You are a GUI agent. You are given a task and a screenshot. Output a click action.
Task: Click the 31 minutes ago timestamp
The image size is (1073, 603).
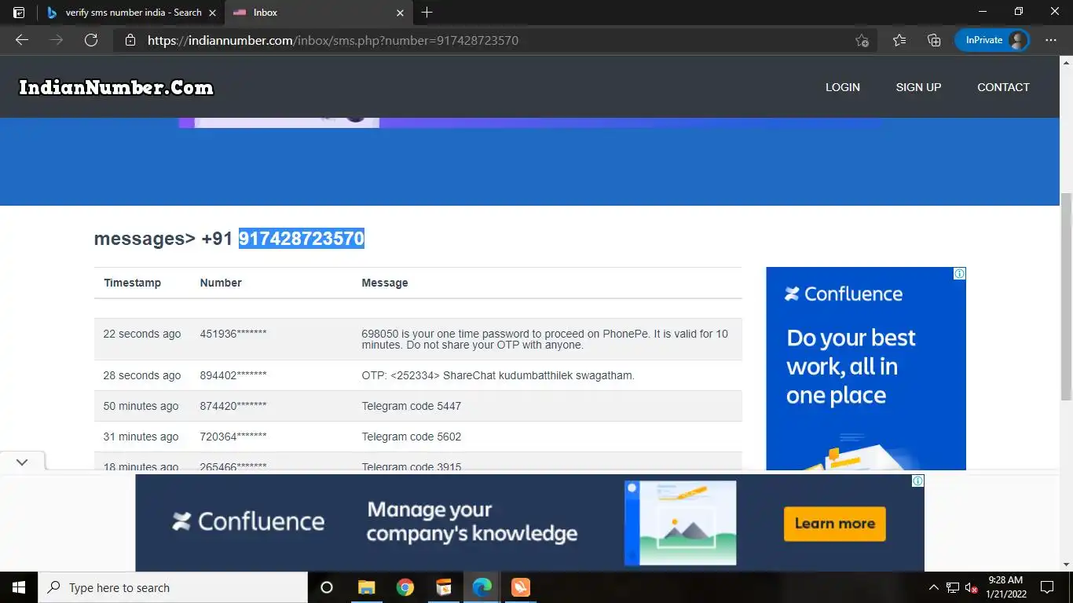141,437
